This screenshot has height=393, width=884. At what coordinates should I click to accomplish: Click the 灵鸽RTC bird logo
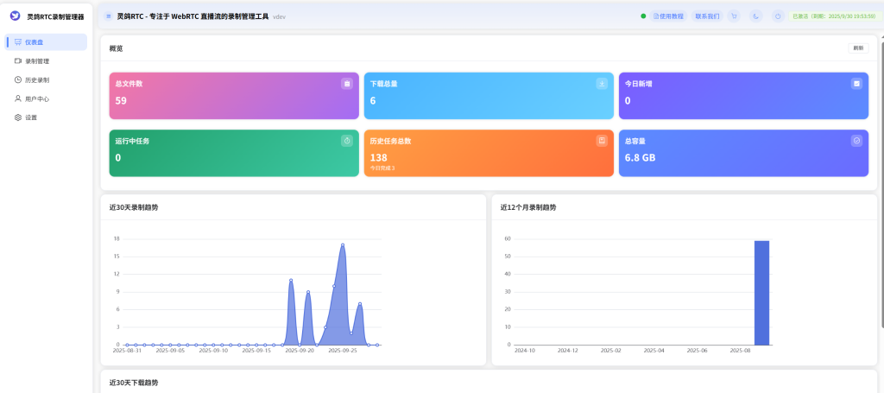(15, 16)
